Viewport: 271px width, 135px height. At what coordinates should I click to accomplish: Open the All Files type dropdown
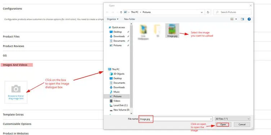[232, 119]
